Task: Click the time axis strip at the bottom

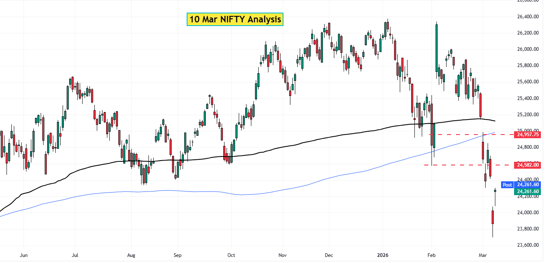Action: (264, 255)
